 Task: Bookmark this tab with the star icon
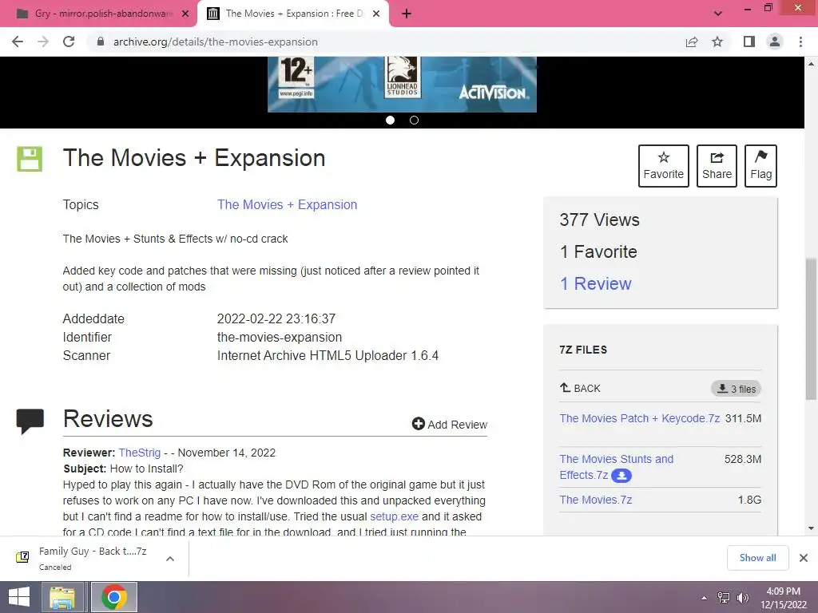[717, 42]
